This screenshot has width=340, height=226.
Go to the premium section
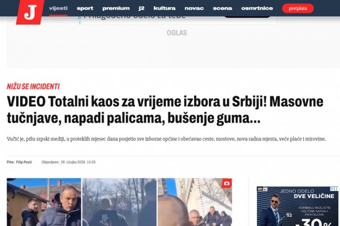[x=116, y=8]
